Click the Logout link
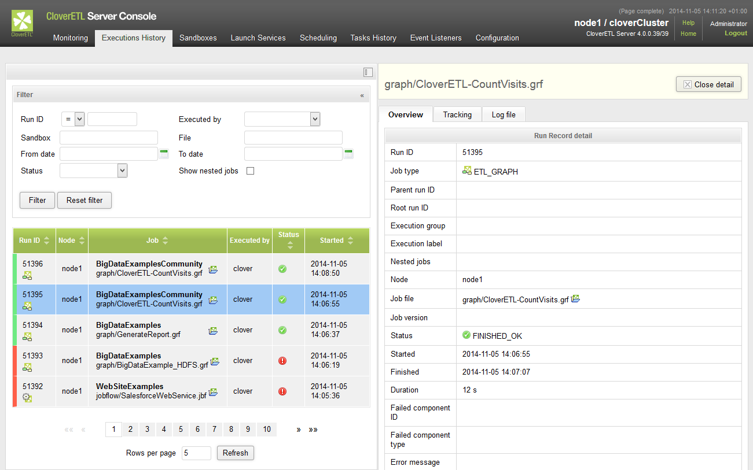 (736, 33)
